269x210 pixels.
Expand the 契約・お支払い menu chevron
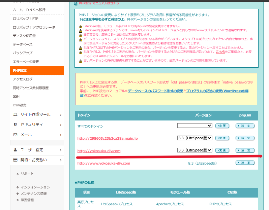tap(60, 160)
